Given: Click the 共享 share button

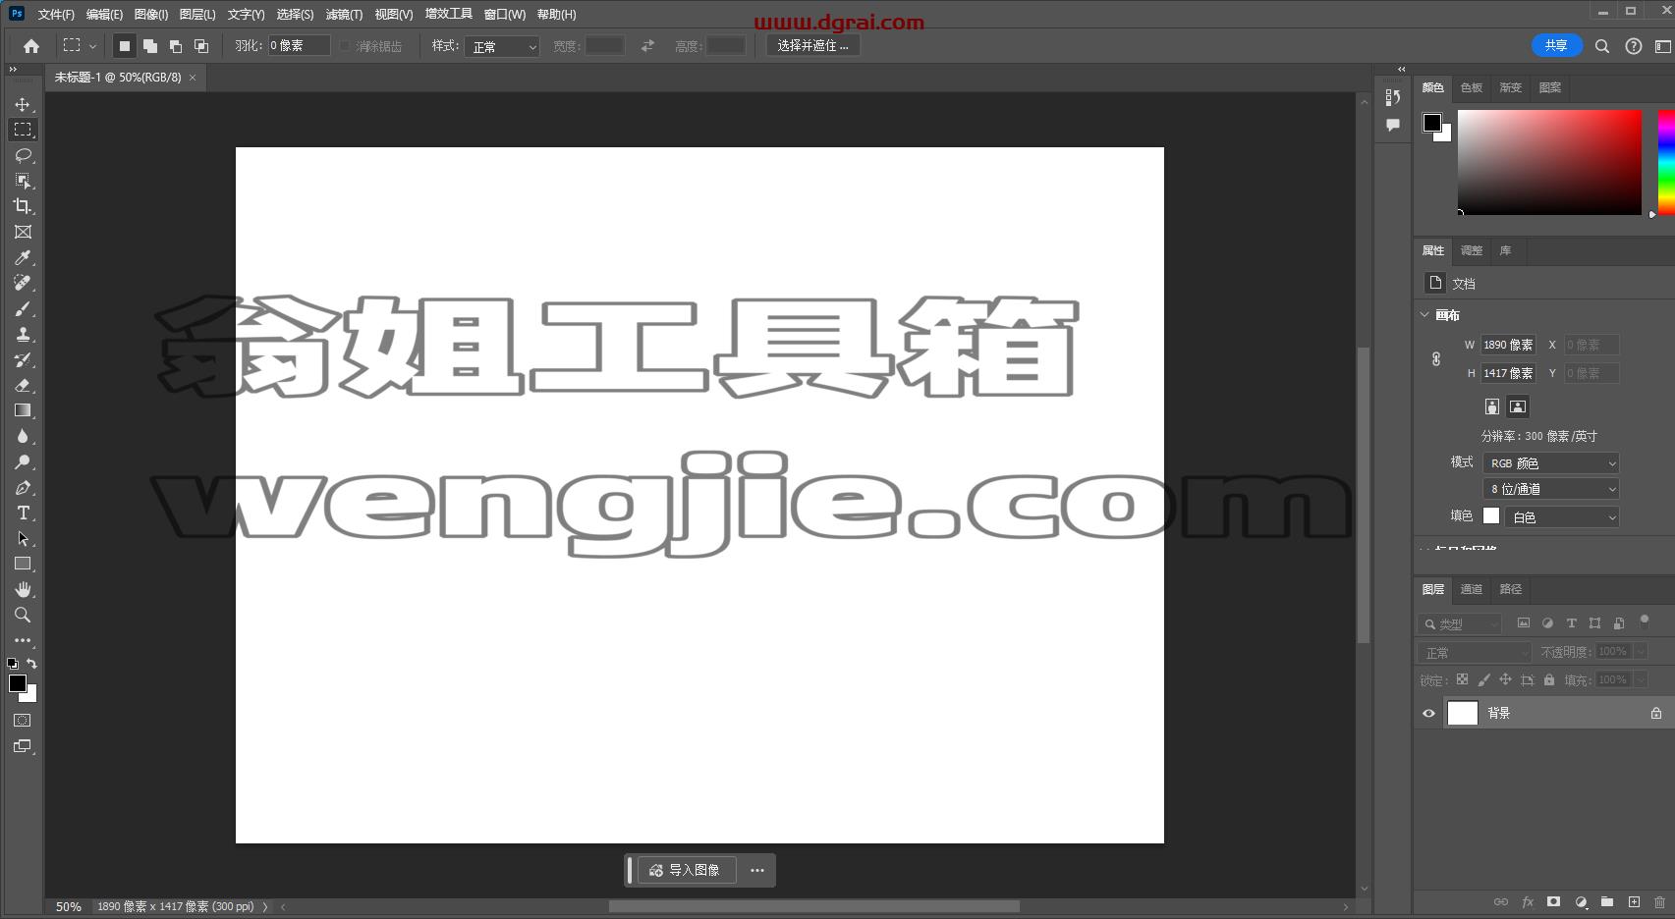Looking at the screenshot, I should click(1556, 45).
